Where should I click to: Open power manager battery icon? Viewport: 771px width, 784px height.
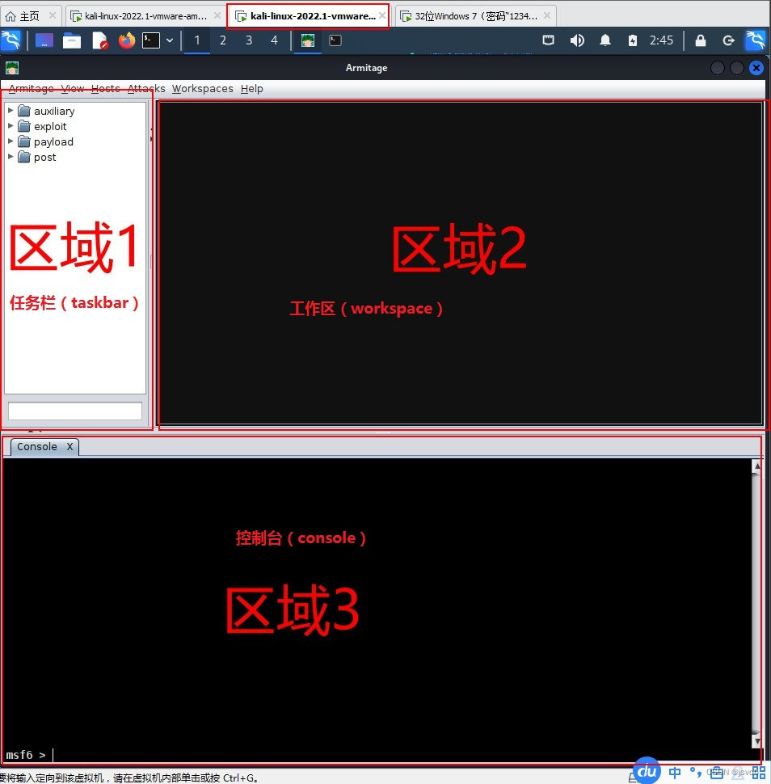pyautogui.click(x=633, y=40)
